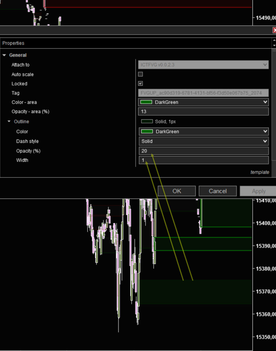Image resolution: width=276 pixels, height=351 pixels.
Task: Edit the Outline Width field
Action: (203, 160)
